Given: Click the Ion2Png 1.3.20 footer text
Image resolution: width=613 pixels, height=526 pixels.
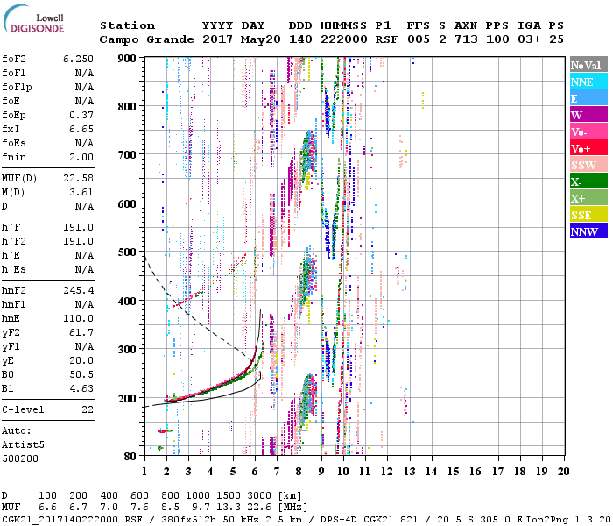Looking at the screenshot, I should (568, 519).
